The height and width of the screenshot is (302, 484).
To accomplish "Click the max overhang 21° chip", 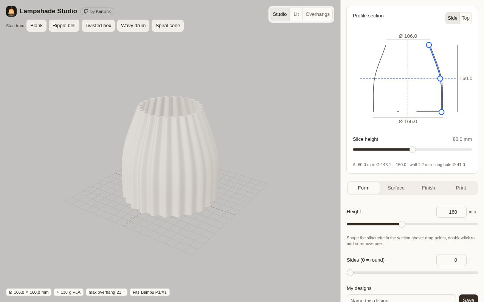I will [107, 292].
